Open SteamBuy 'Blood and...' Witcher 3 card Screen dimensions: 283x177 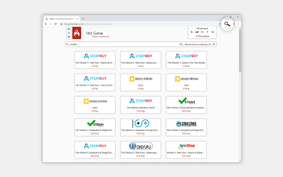141,60
